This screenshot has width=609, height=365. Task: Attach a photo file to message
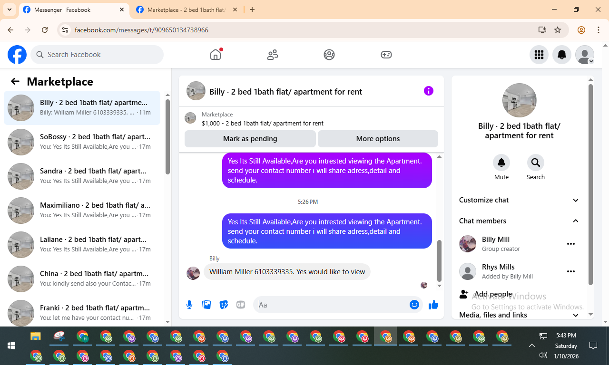(206, 305)
